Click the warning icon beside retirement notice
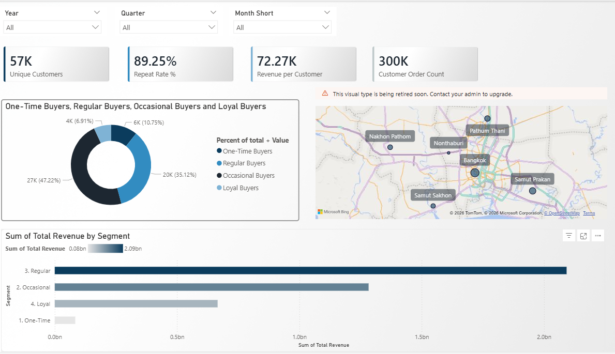This screenshot has height=354, width=615. click(x=325, y=94)
